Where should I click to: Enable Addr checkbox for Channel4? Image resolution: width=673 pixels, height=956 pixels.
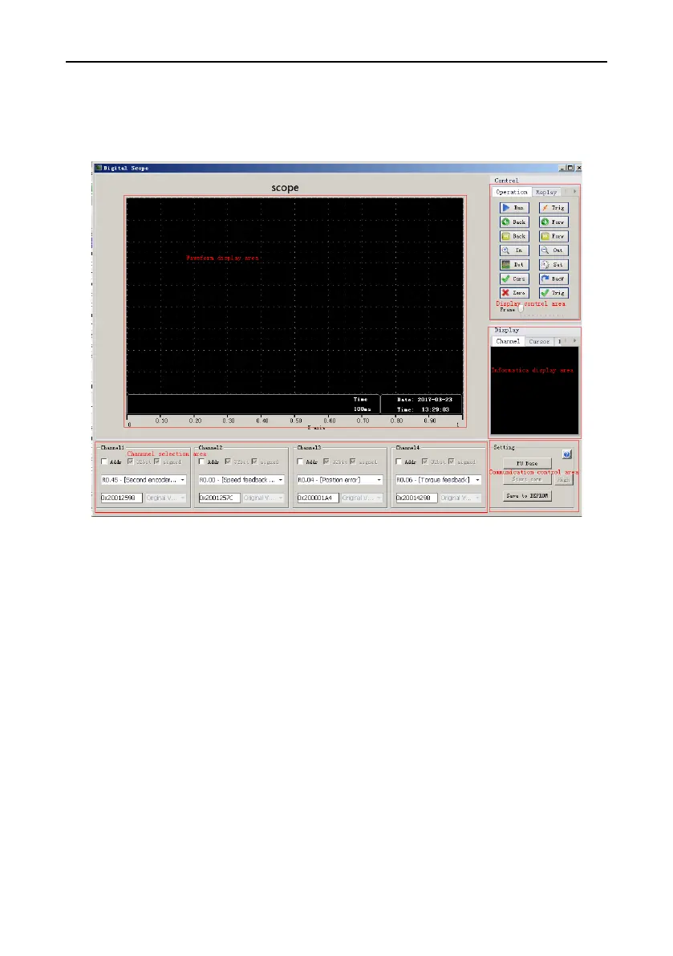coord(399,462)
